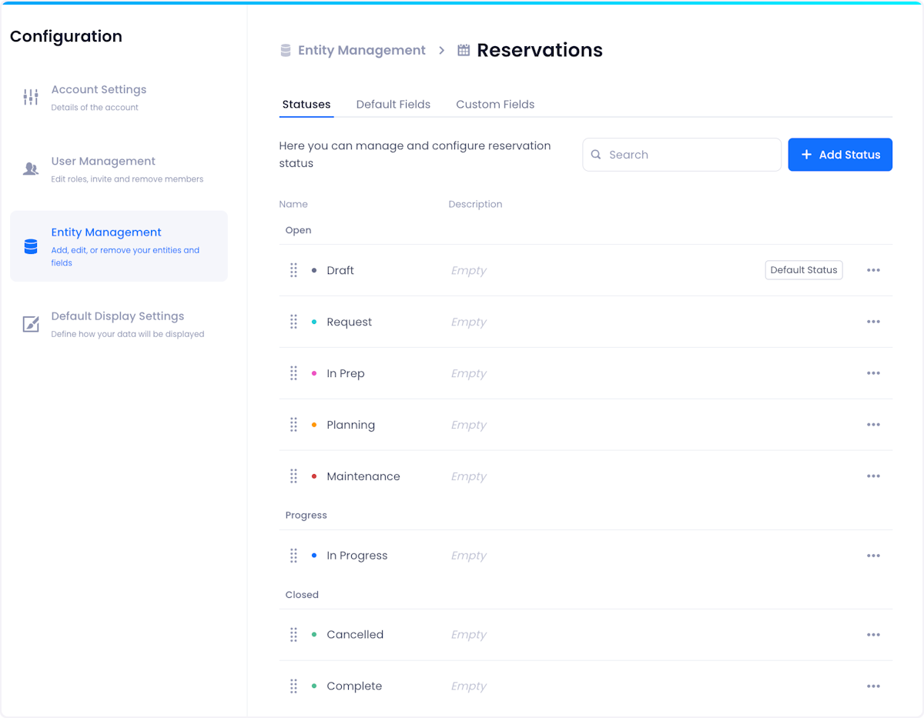Image resolution: width=924 pixels, height=718 pixels.
Task: Click the Draft status name
Action: tap(340, 270)
